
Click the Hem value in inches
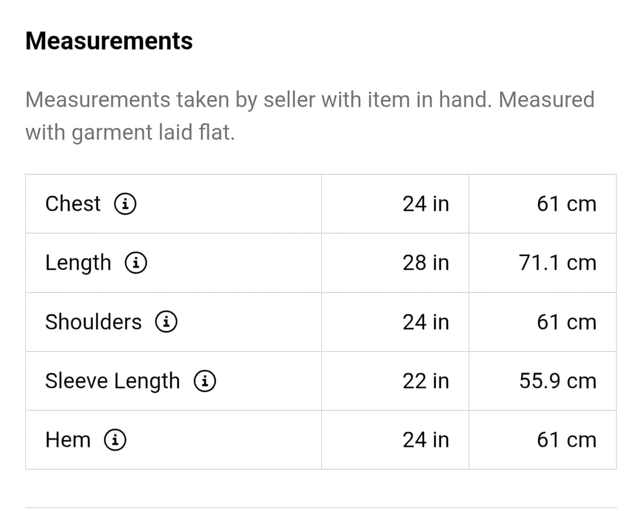pos(426,440)
